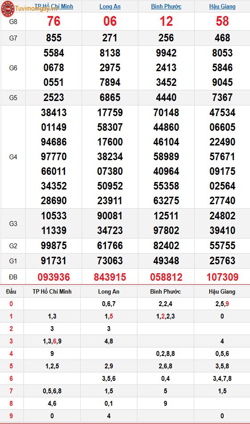Click Long An G1 number 73063
Screen dimensions: 250x424
pos(110,261)
